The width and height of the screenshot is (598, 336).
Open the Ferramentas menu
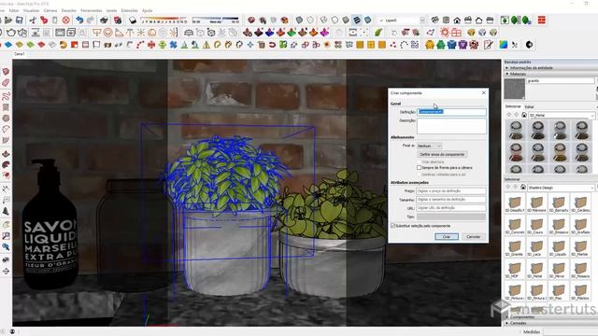92,10
